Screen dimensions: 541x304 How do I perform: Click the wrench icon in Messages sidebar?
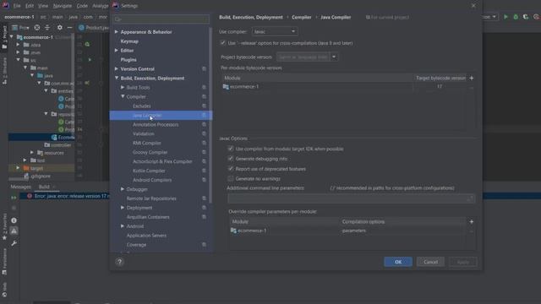[x=14, y=243]
